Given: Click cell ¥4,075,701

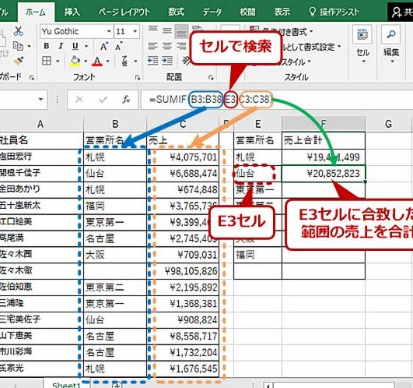Looking at the screenshot, I should pos(183,157).
